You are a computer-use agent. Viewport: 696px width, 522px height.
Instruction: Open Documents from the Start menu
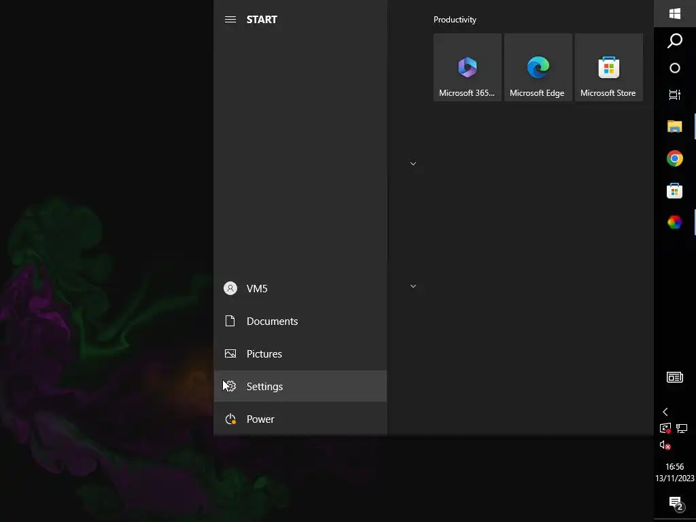(300, 321)
